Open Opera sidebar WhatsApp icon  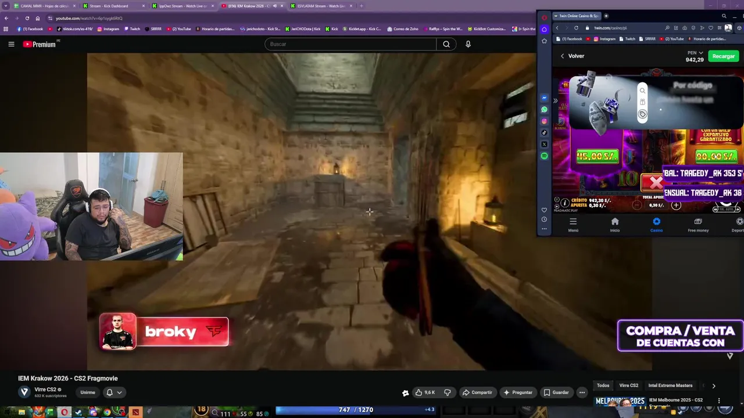(544, 109)
